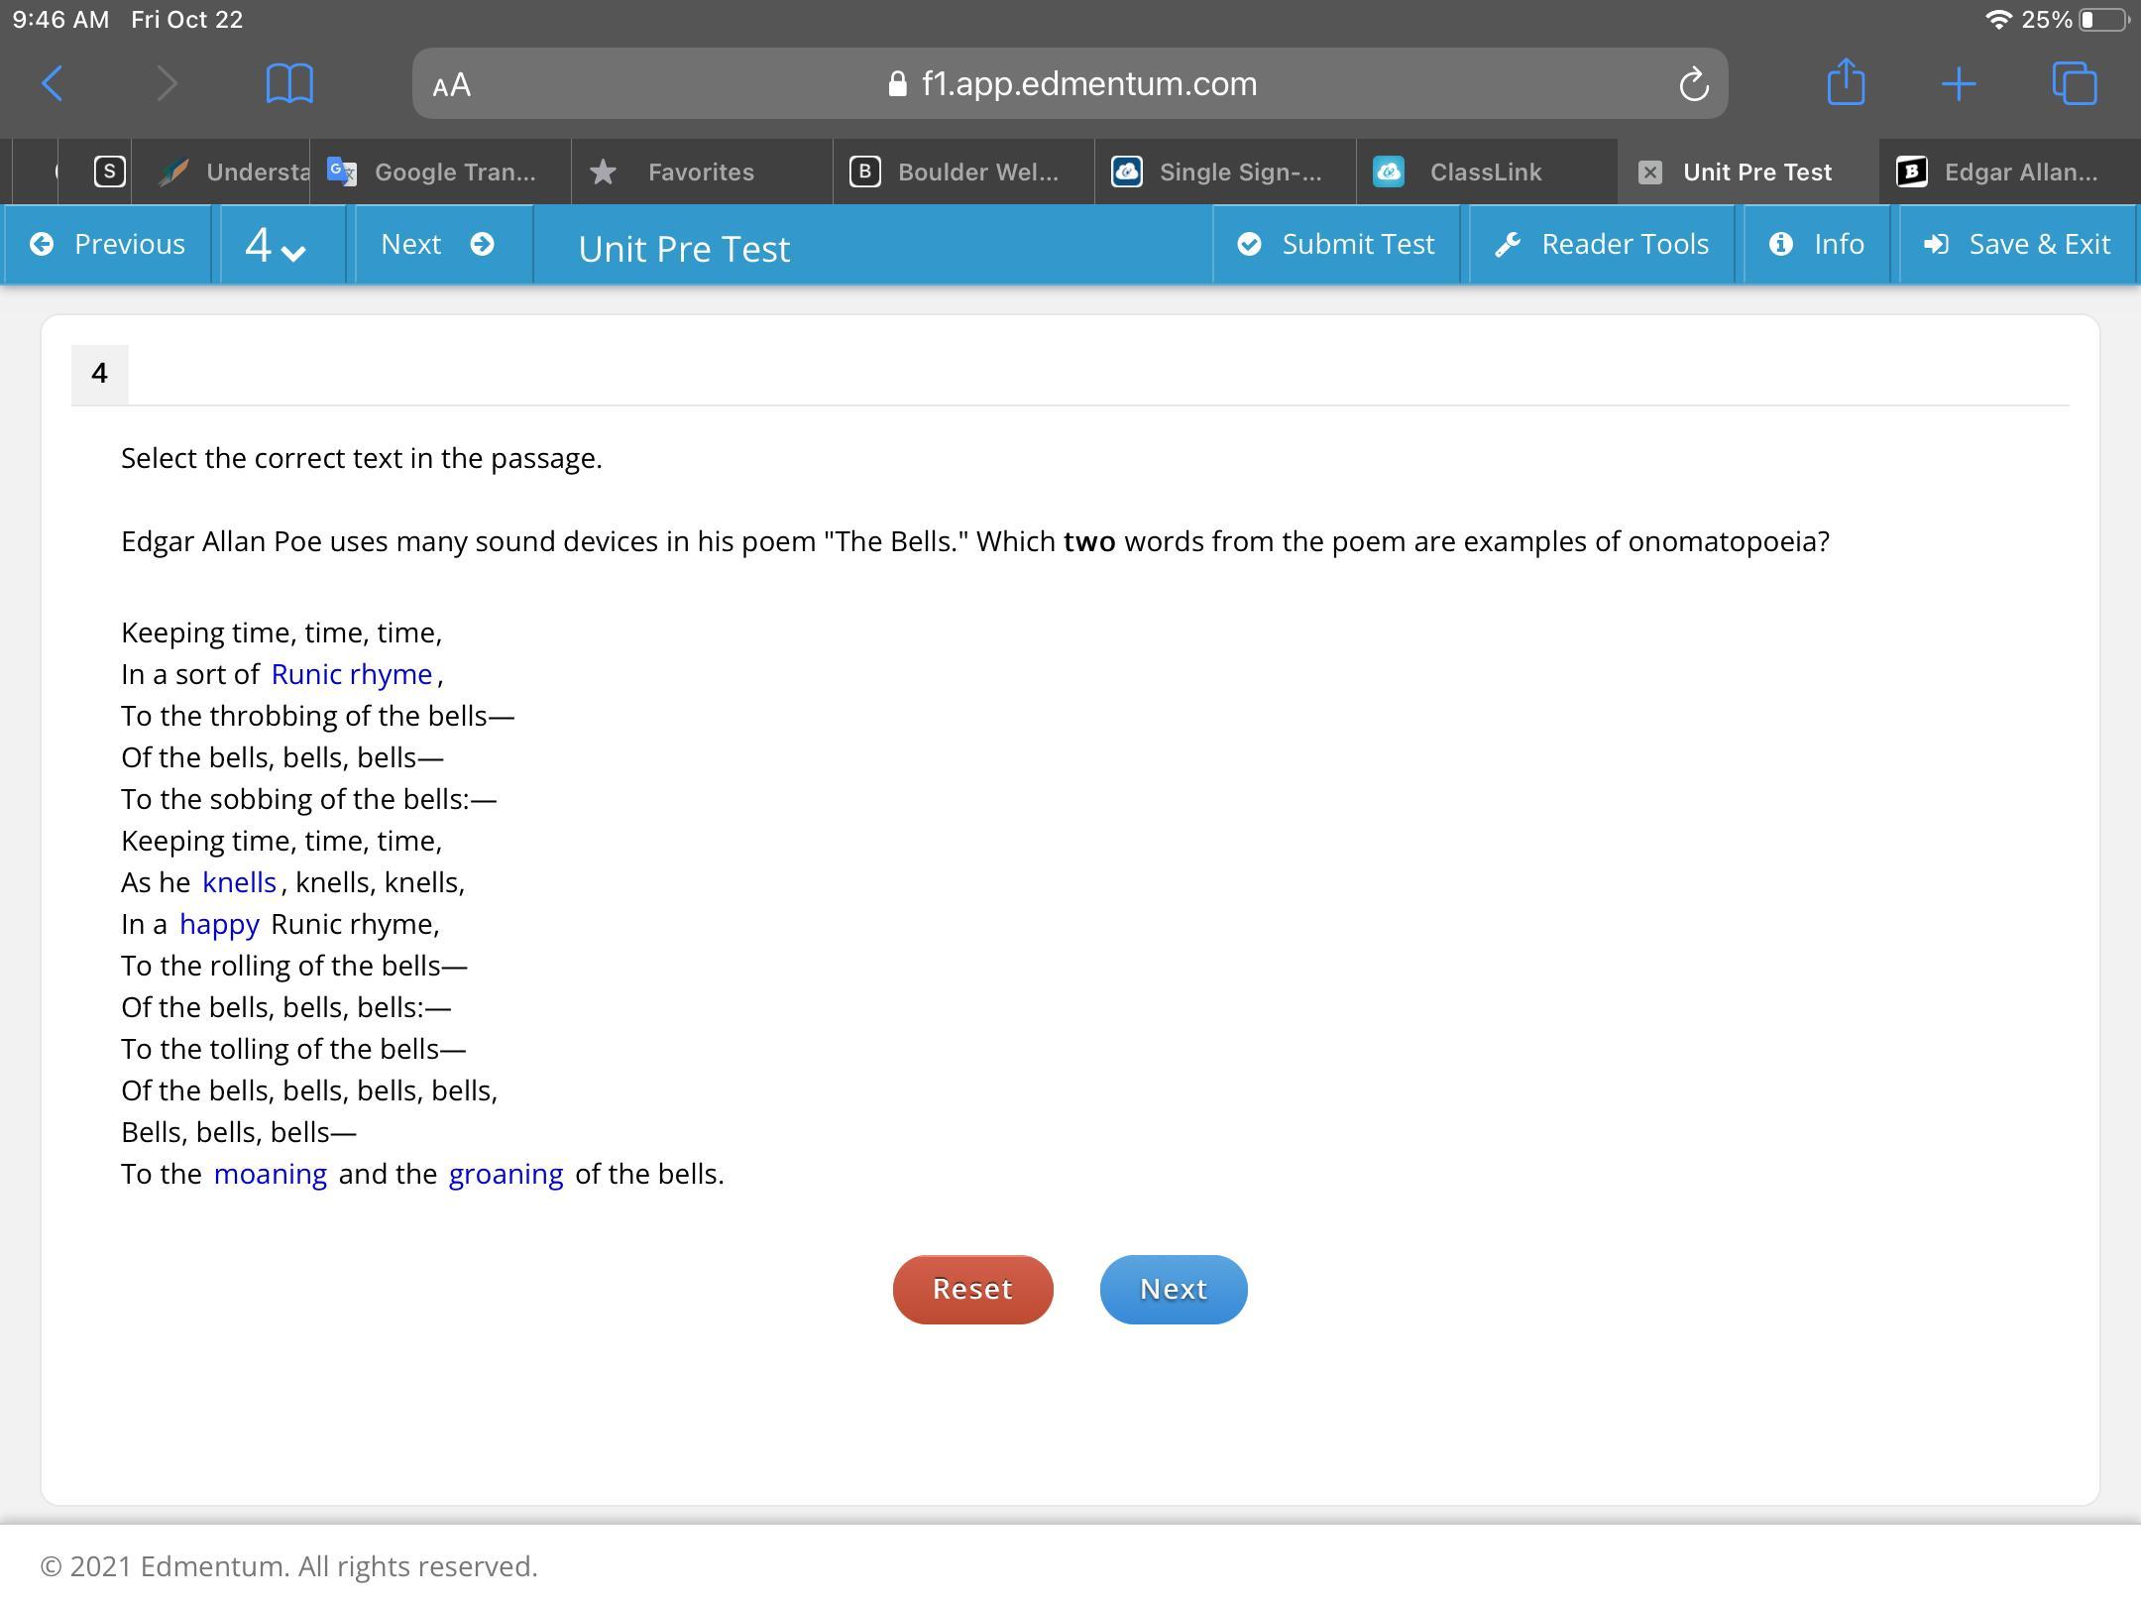Open Reader Tools menu

point(1602,245)
